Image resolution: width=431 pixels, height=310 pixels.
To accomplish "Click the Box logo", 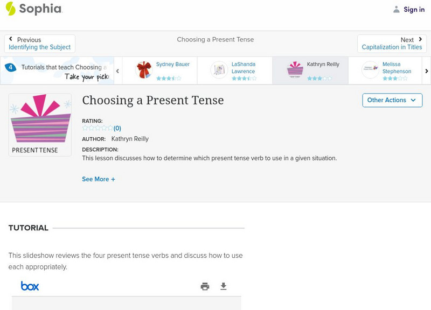I will click(x=30, y=286).
